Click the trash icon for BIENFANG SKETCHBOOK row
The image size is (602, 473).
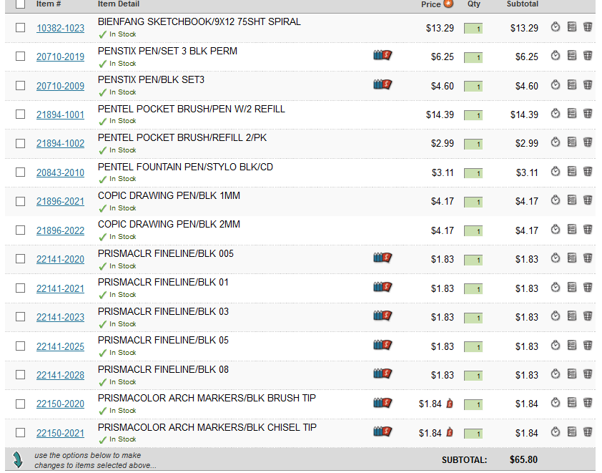coord(588,27)
